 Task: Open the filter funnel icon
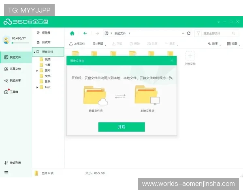click(x=198, y=33)
